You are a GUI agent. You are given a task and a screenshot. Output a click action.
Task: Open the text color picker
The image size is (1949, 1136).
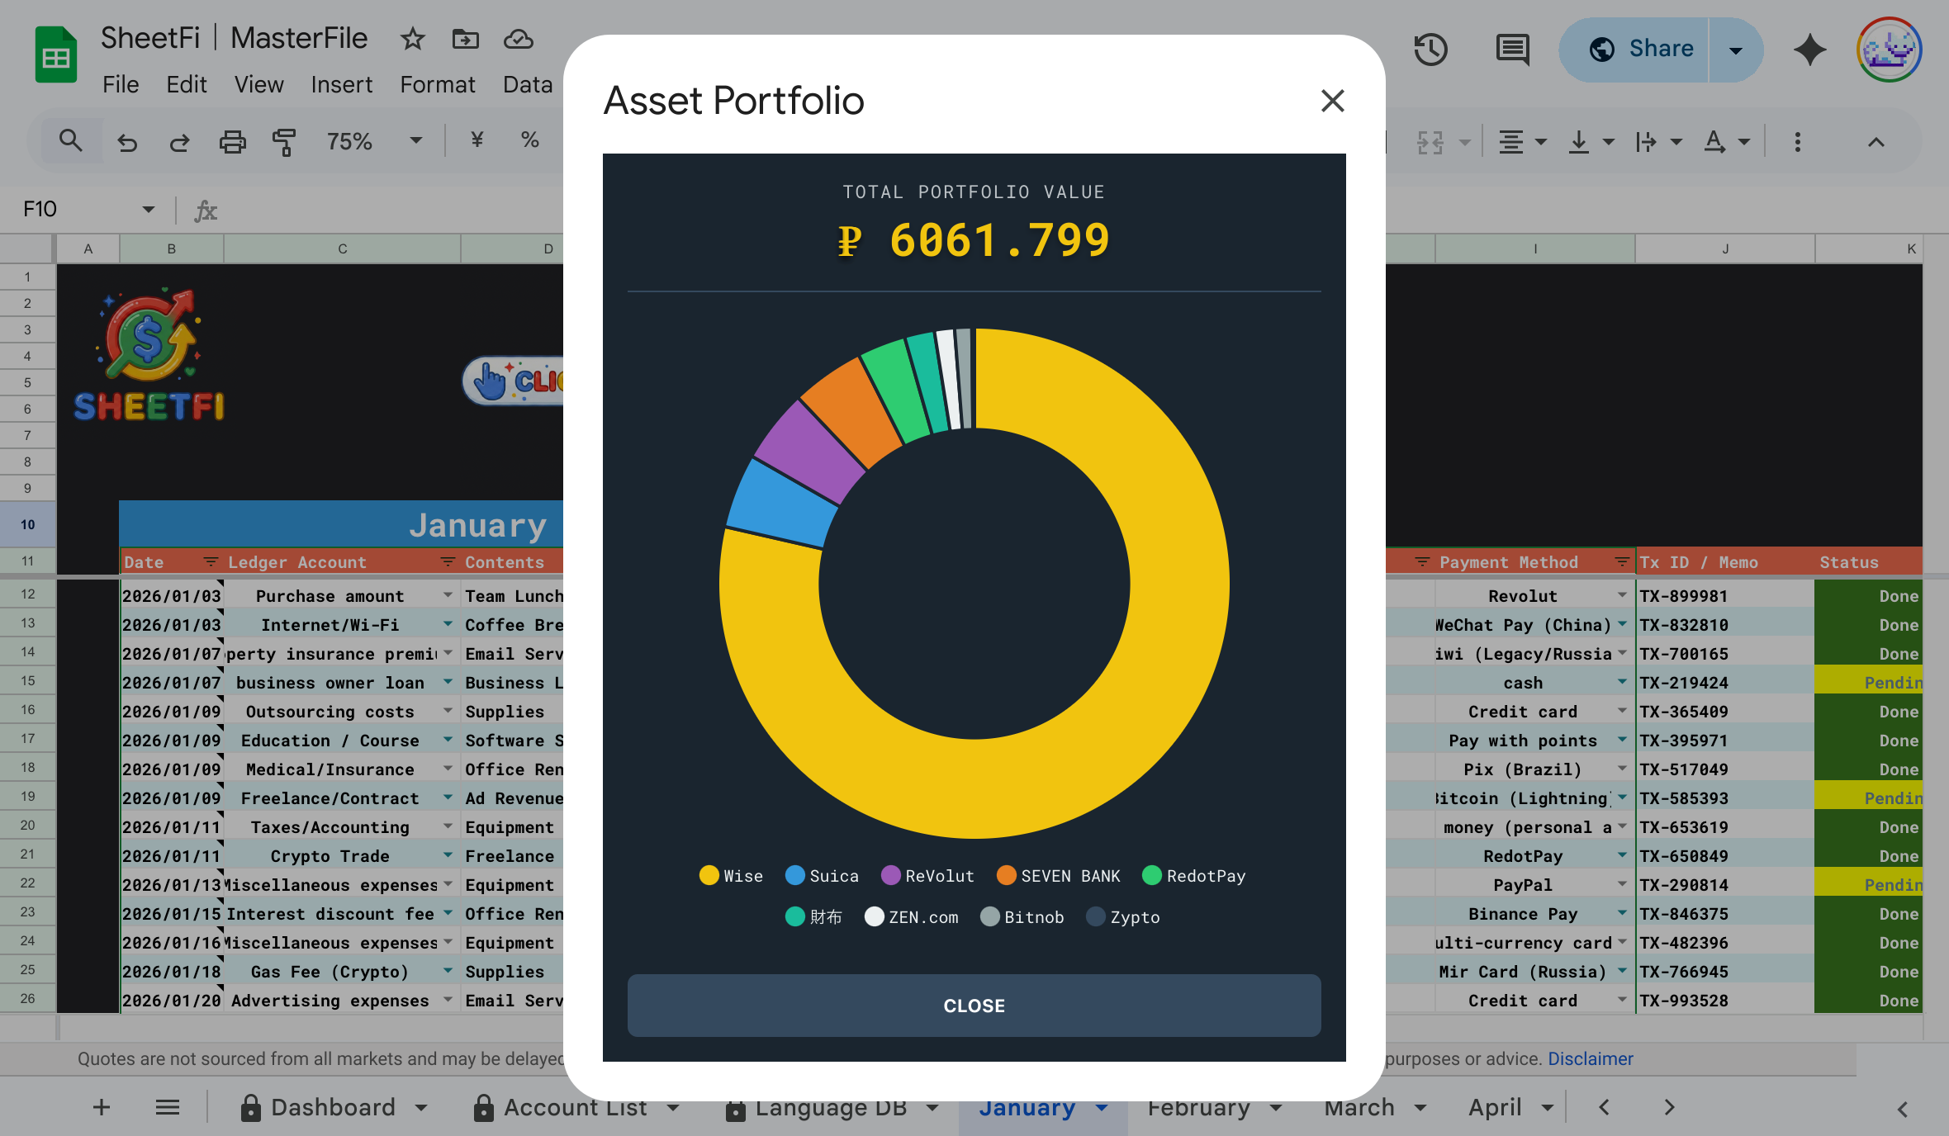tap(1719, 141)
